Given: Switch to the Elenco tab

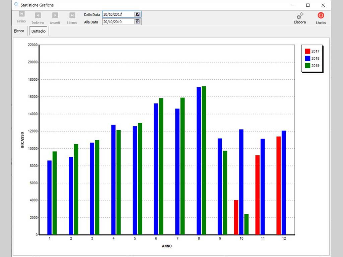Looking at the screenshot, I should (x=19, y=31).
